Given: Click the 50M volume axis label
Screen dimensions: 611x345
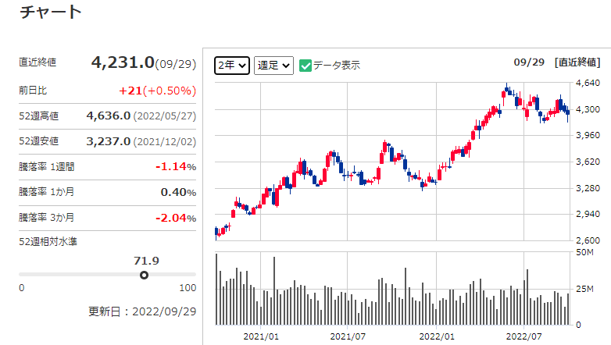Looking at the screenshot, I should coord(585,252).
